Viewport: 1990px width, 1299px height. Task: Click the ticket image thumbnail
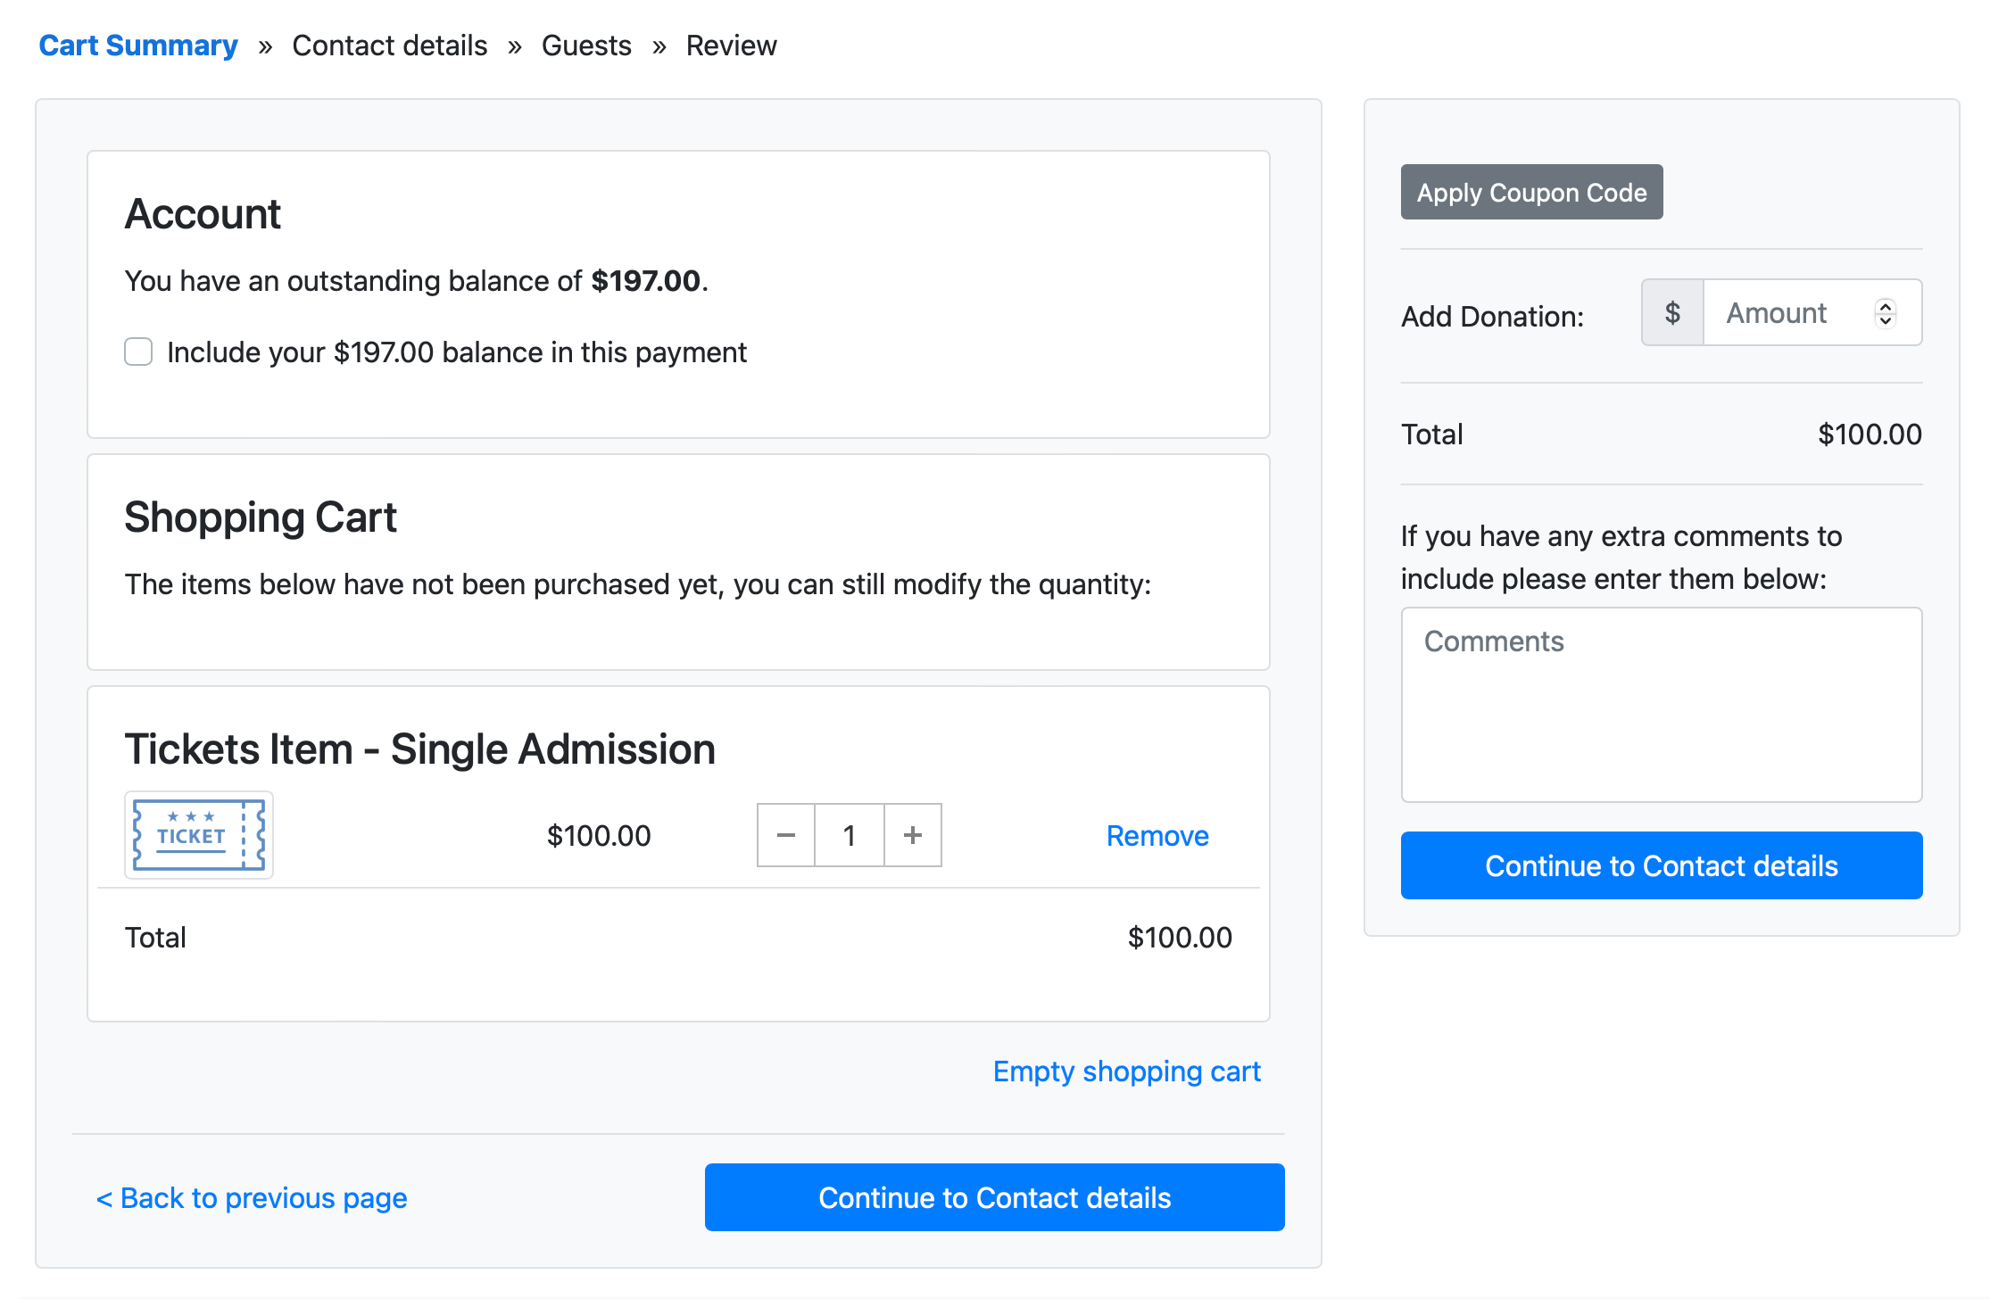pyautogui.click(x=199, y=835)
